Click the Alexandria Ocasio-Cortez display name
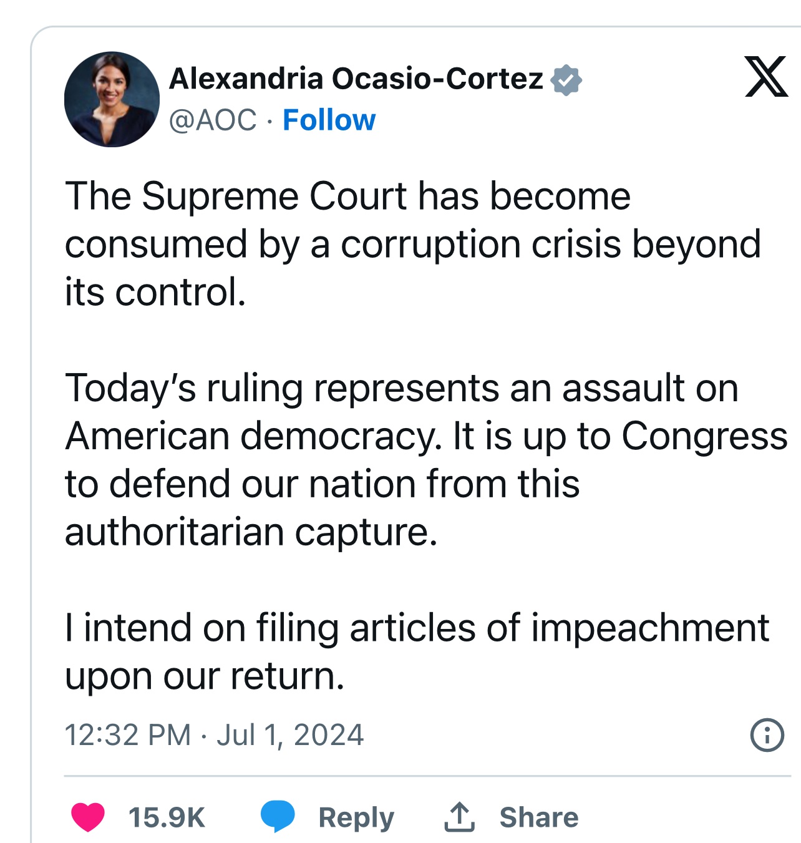The height and width of the screenshot is (843, 801). coord(356,79)
